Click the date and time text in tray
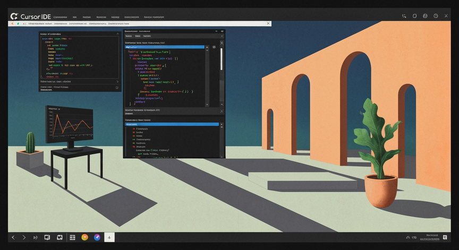Viewport: 459px width, 250px height. (430, 237)
